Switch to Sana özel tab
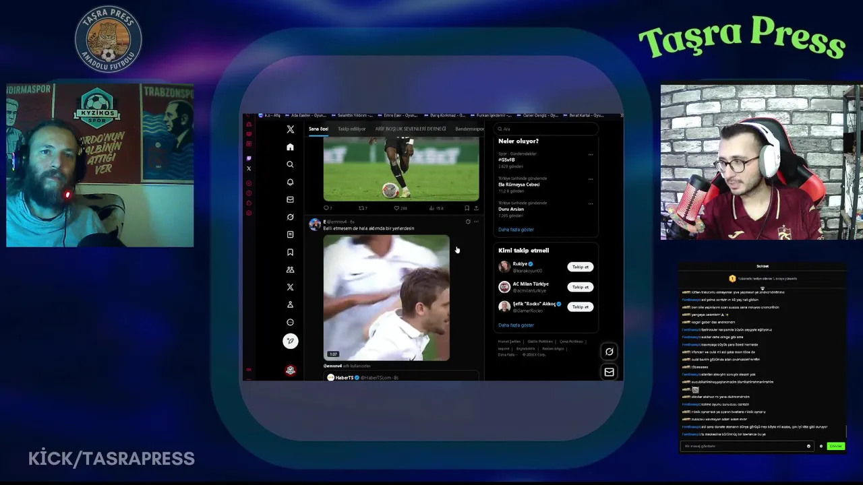The width and height of the screenshot is (863, 485). [x=318, y=129]
